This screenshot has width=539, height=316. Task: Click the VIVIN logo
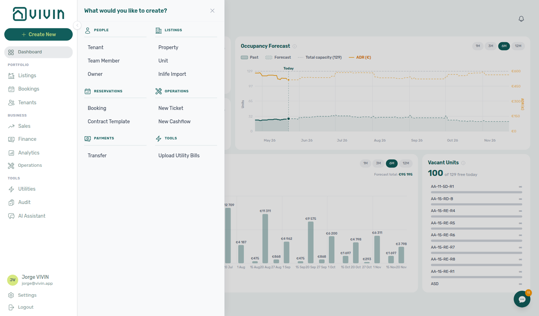39,14
